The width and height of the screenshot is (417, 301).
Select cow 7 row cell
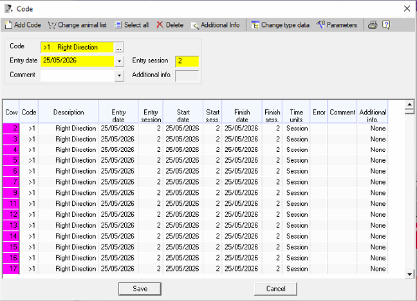pyautogui.click(x=11, y=182)
